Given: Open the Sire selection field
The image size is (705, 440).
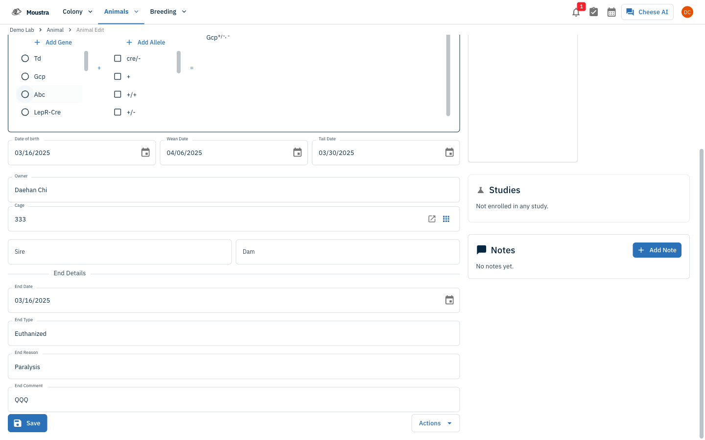Looking at the screenshot, I should [x=119, y=252].
